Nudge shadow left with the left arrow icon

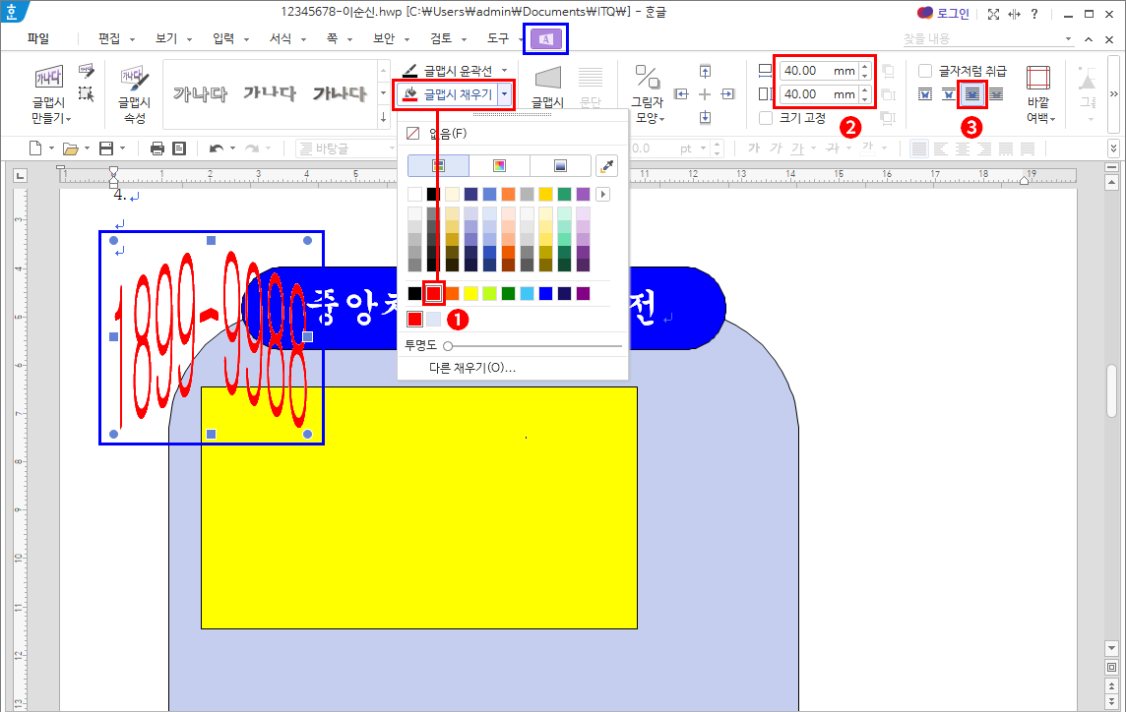pyautogui.click(x=681, y=94)
